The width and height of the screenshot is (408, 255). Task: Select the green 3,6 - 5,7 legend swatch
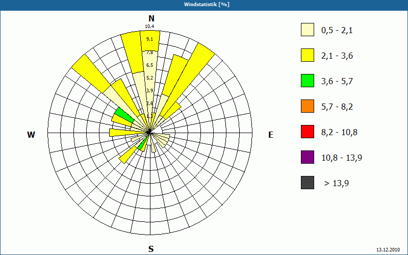click(308, 81)
